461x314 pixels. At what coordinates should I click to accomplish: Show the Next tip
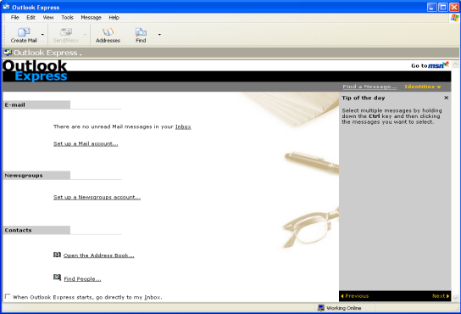pos(441,296)
